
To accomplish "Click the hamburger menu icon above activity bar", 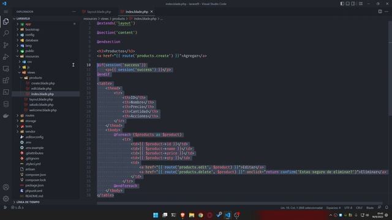I will (6, 12).
